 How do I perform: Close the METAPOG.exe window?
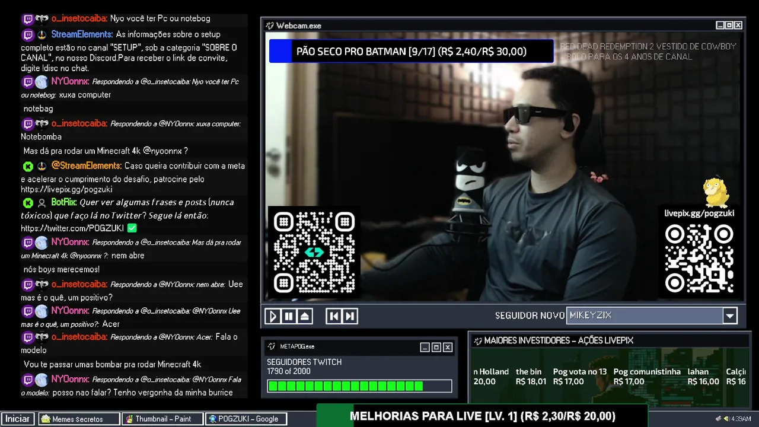448,347
